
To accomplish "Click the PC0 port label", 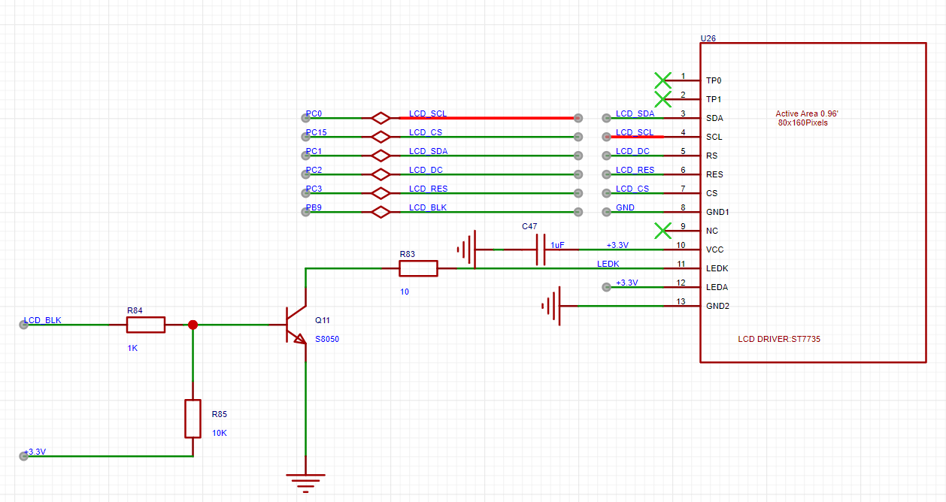I will [x=314, y=114].
